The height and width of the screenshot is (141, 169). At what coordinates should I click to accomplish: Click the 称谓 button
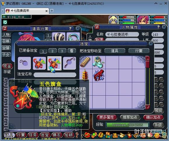(x=99, y=39)
